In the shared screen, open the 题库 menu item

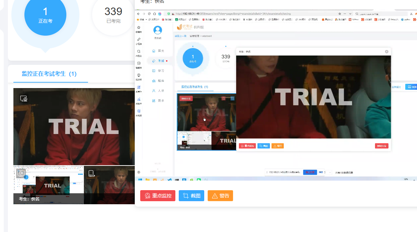click(158, 81)
